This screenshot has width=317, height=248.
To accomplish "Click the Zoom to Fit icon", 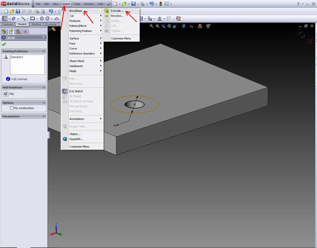I will [152, 26].
